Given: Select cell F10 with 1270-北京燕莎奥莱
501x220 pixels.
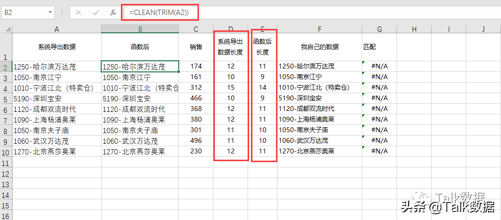Looking at the screenshot, I should [x=319, y=151].
